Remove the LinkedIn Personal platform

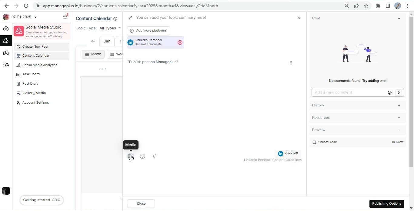180,42
